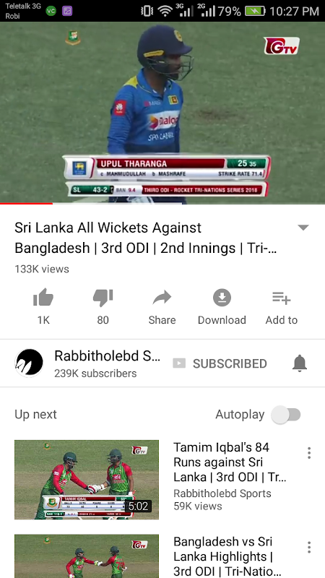This screenshot has width=325, height=578.
Task: Tap the battery icon in status bar
Action: (255, 11)
